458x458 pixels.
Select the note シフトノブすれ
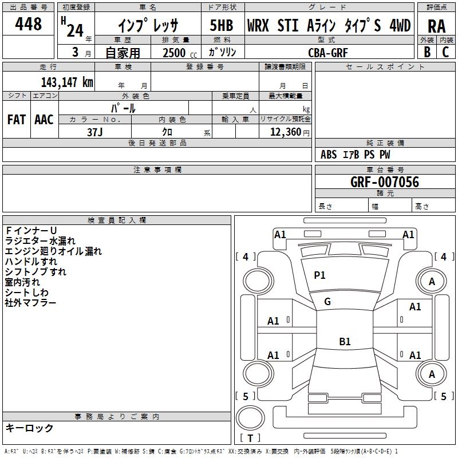35,271
